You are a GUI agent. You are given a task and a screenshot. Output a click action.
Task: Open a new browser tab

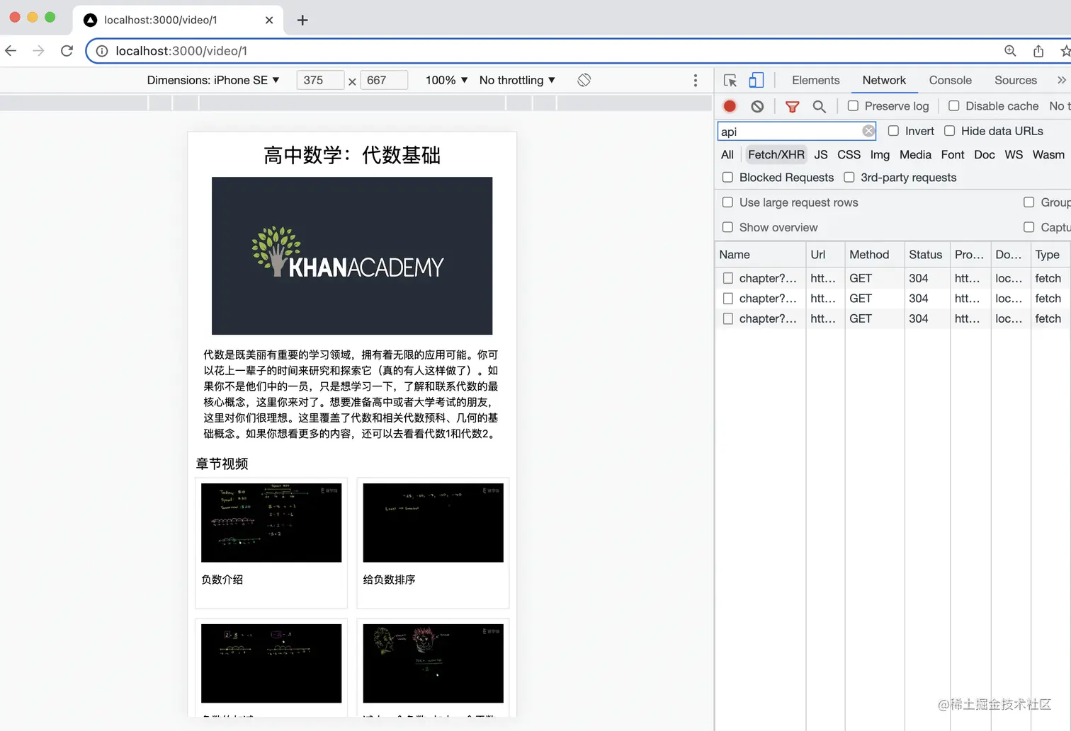pyautogui.click(x=302, y=20)
